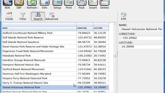Select row Harmony Hall Fort Washington Maryland

click(55, 74)
